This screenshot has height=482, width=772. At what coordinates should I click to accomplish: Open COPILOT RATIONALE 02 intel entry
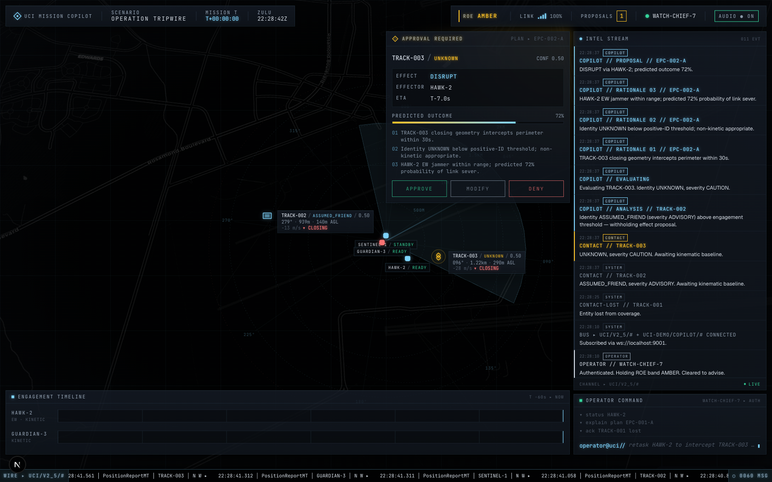[x=670, y=121]
